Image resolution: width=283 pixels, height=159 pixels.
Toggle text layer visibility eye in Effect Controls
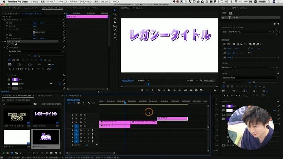coord(5,42)
